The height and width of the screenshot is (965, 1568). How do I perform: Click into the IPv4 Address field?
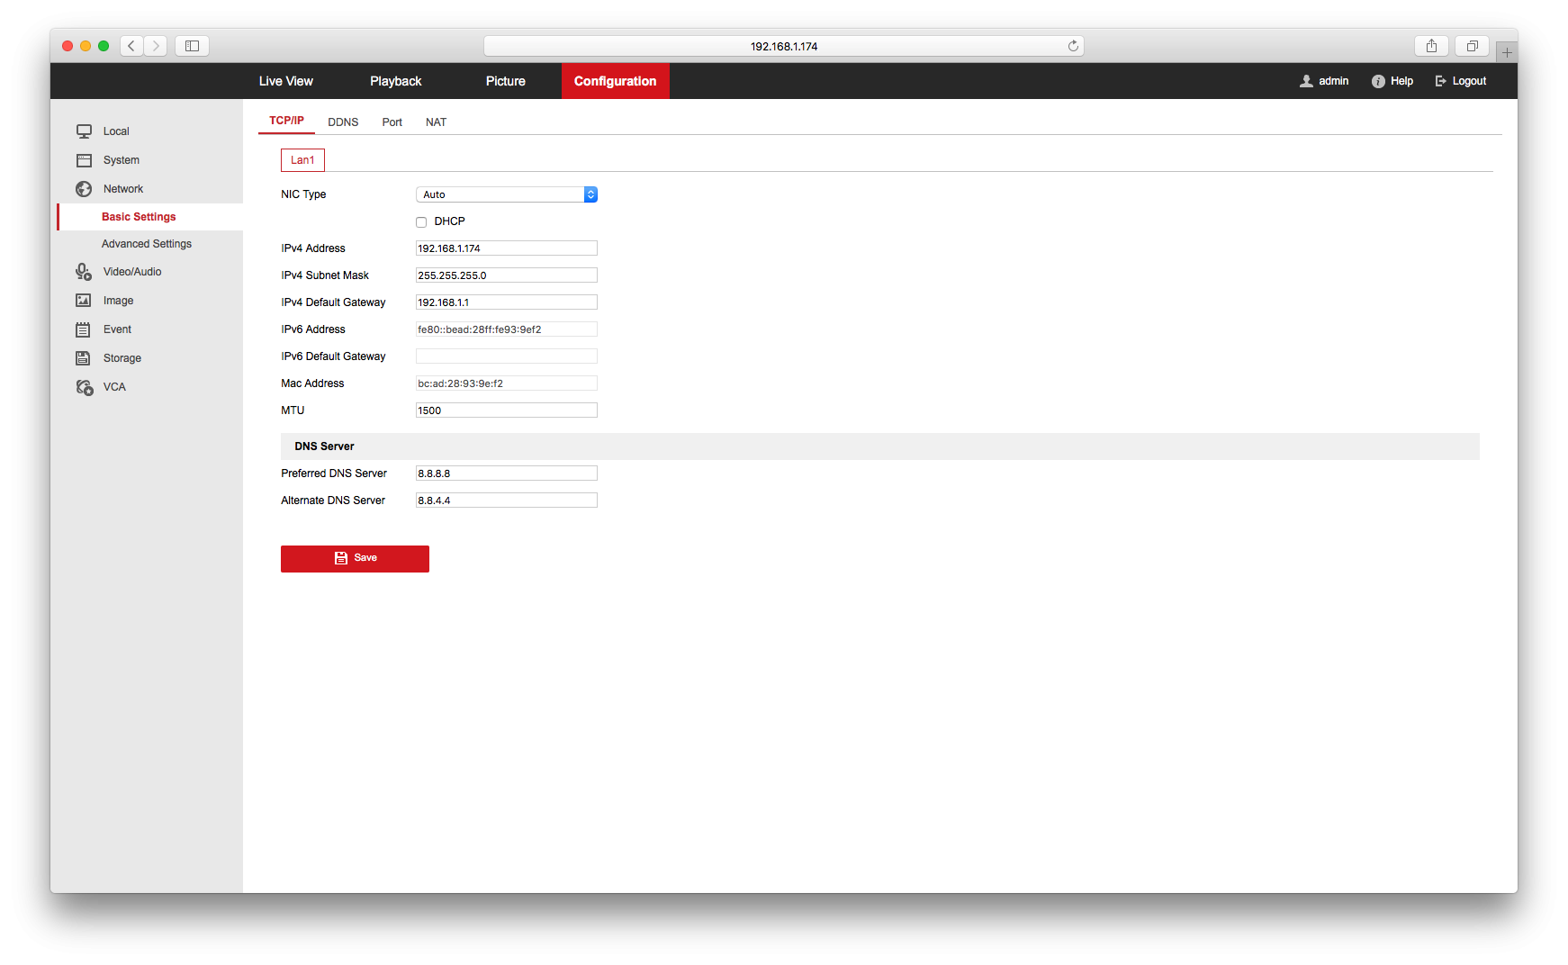[x=506, y=248]
